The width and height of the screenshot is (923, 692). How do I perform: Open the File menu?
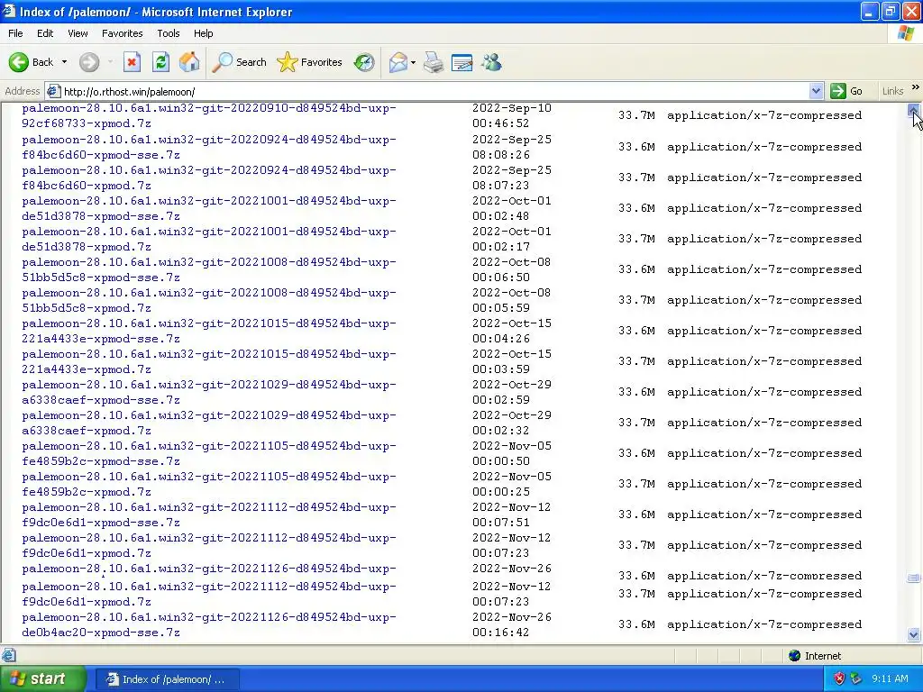click(x=15, y=33)
